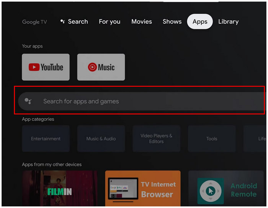Open the Entertainment category
The image size is (268, 208).
tap(46, 138)
